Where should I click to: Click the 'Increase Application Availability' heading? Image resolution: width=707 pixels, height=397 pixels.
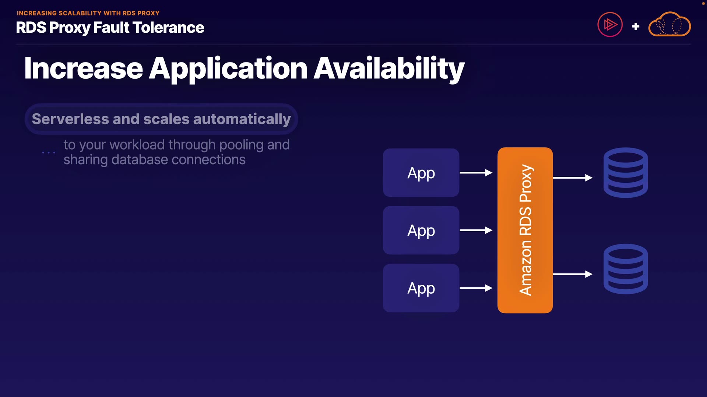(x=244, y=68)
